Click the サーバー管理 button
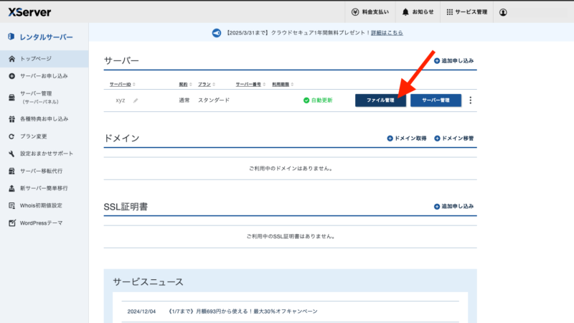Viewport: 574px width, 323px height. point(436,100)
